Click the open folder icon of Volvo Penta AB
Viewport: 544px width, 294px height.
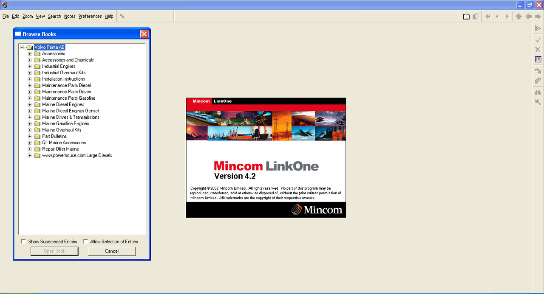pyautogui.click(x=29, y=48)
